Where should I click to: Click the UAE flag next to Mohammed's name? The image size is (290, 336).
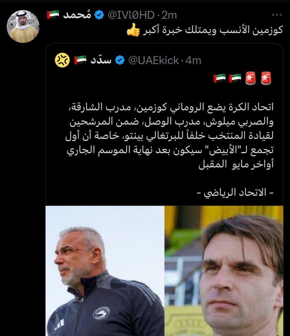click(x=53, y=15)
